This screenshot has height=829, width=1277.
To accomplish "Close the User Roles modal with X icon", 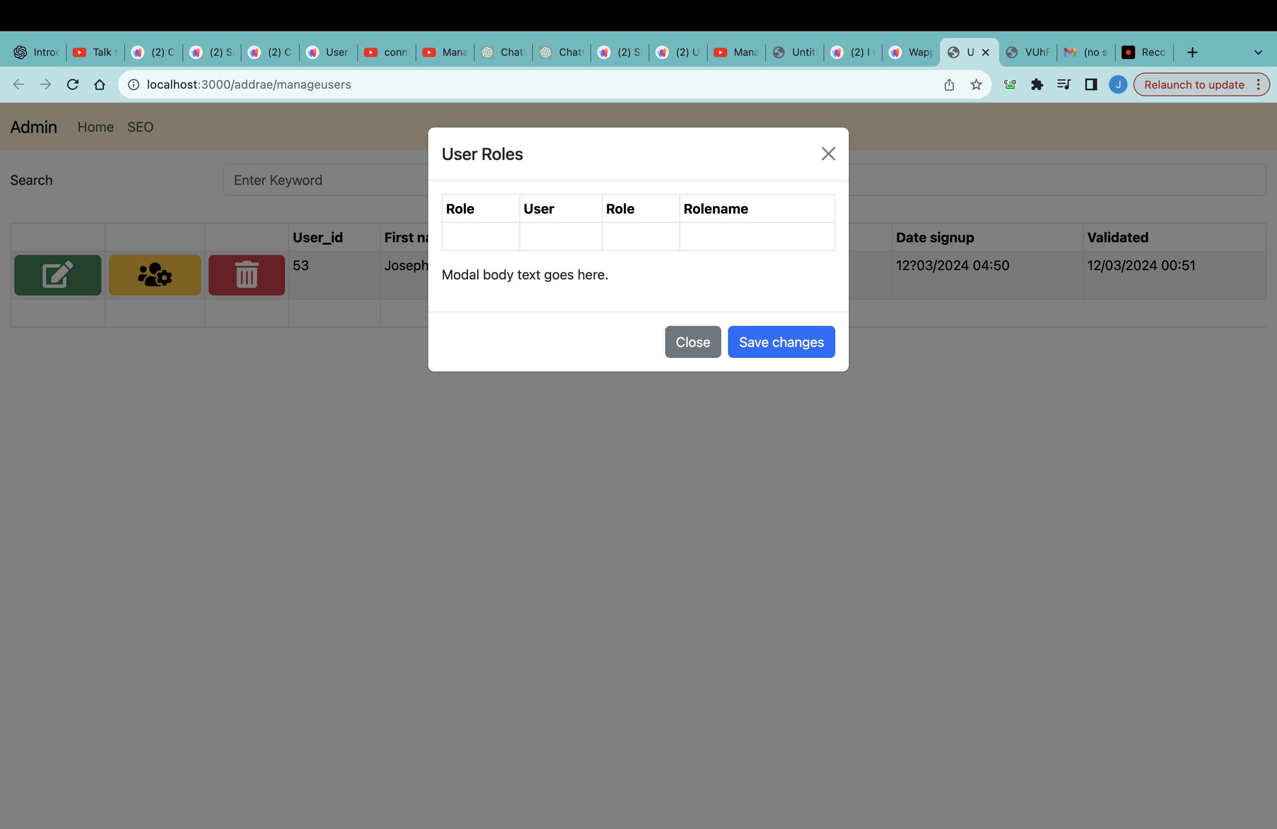I will pos(828,154).
